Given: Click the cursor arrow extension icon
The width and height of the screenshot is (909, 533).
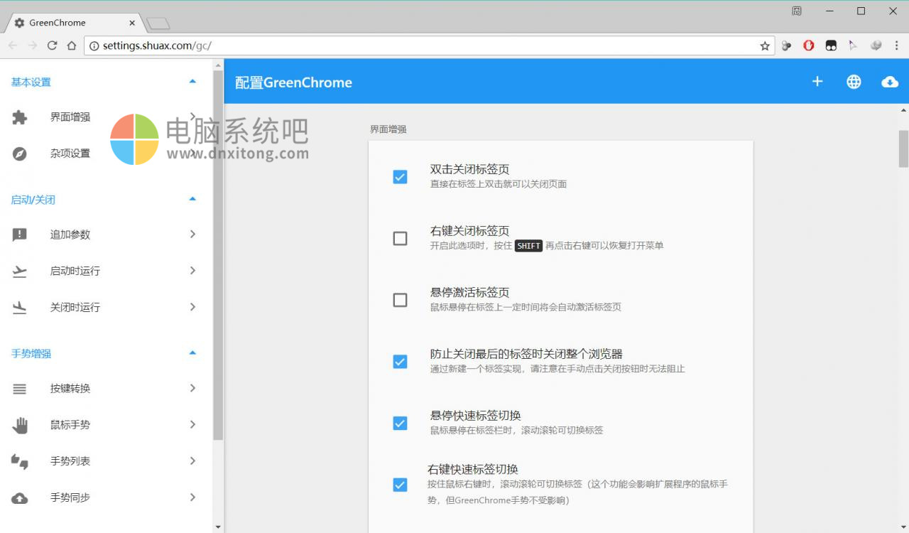Looking at the screenshot, I should 853,45.
